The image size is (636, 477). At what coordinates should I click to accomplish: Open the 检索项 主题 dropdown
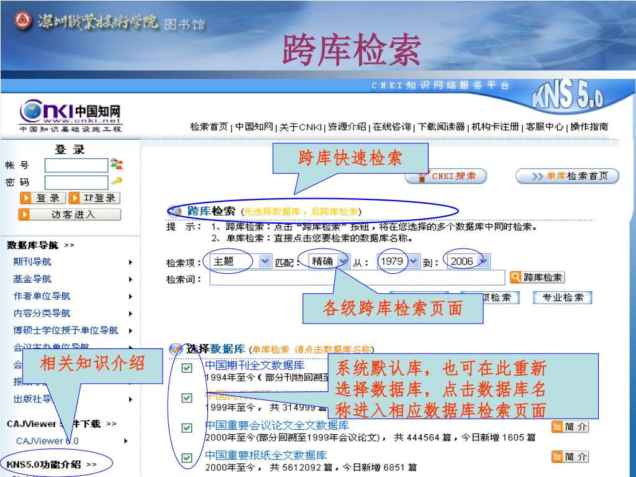click(x=265, y=261)
